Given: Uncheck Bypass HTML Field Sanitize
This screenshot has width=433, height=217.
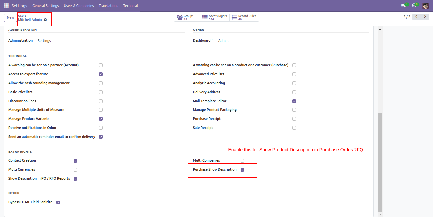Looking at the screenshot, I should pos(58,202).
